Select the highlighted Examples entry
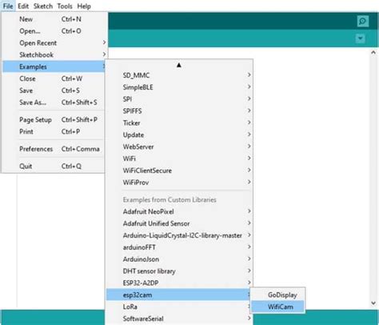The width and height of the screenshot is (379, 325). [54, 66]
